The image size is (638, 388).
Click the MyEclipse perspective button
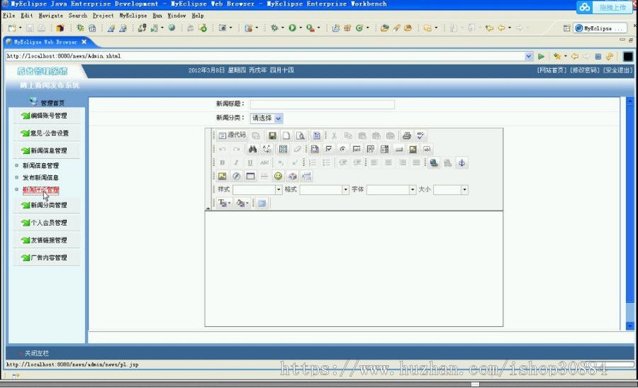600,28
